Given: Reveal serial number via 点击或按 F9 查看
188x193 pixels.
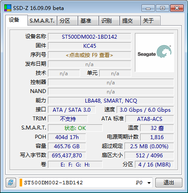Looking at the screenshot, I should [x=90, y=55].
